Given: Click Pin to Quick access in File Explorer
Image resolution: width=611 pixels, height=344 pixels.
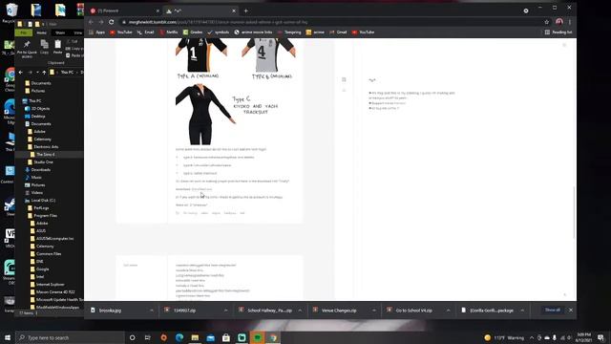Looking at the screenshot, I should [x=27, y=49].
